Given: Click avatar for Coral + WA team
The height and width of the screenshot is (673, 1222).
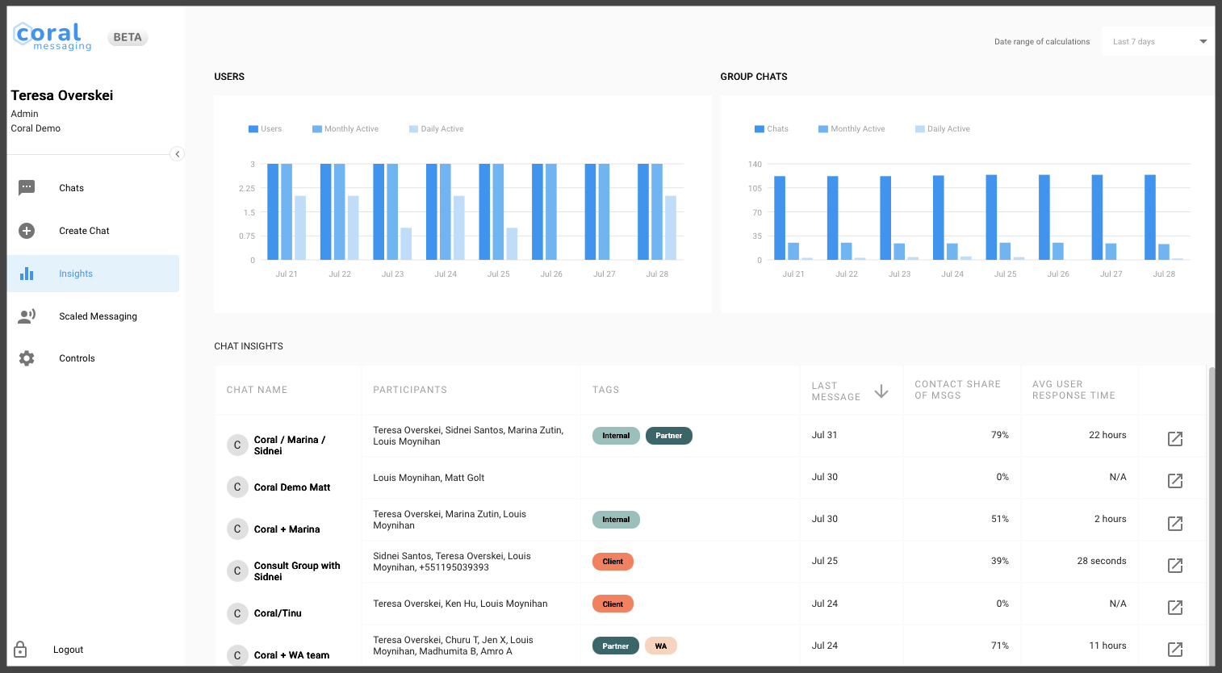Looking at the screenshot, I should pos(237,655).
